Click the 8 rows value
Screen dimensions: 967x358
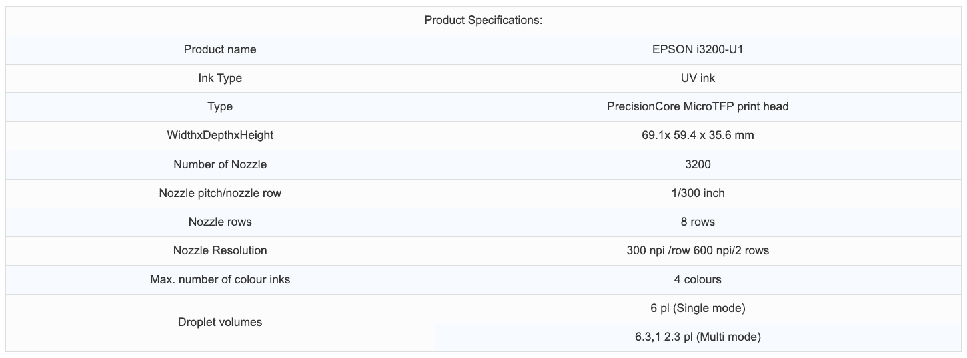(x=698, y=222)
